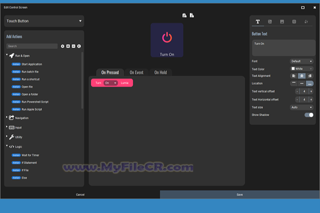
Task: Click the Save button
Action: pyautogui.click(x=240, y=195)
